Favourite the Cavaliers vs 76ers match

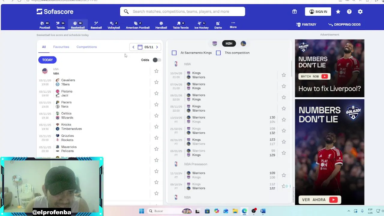(x=156, y=82)
